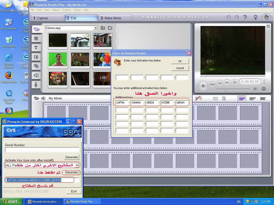Toggle loop playback in the player
Image resolution: width=274 pixels, height=205 pixels.
tap(234, 82)
